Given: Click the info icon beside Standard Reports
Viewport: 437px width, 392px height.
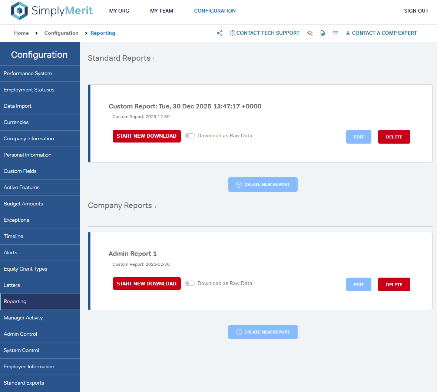Looking at the screenshot, I should 153,59.
